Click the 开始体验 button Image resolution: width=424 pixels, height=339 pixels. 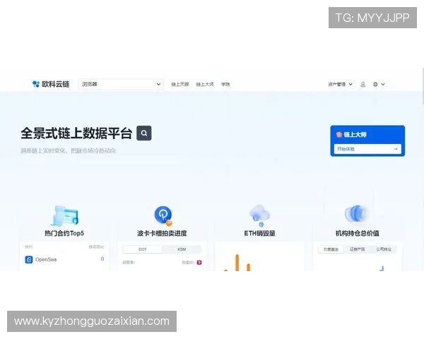pyautogui.click(x=367, y=149)
